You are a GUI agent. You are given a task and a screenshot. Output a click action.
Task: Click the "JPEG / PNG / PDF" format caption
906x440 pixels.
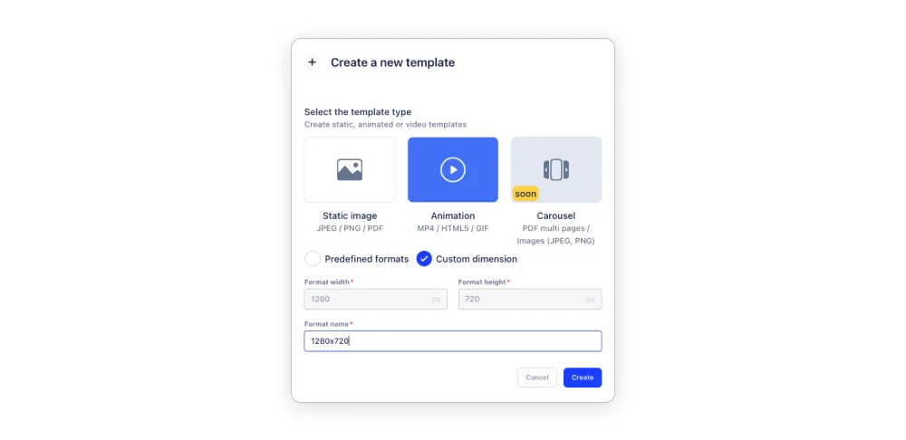coord(350,229)
